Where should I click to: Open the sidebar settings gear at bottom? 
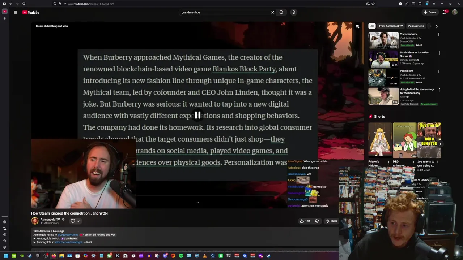5,247
